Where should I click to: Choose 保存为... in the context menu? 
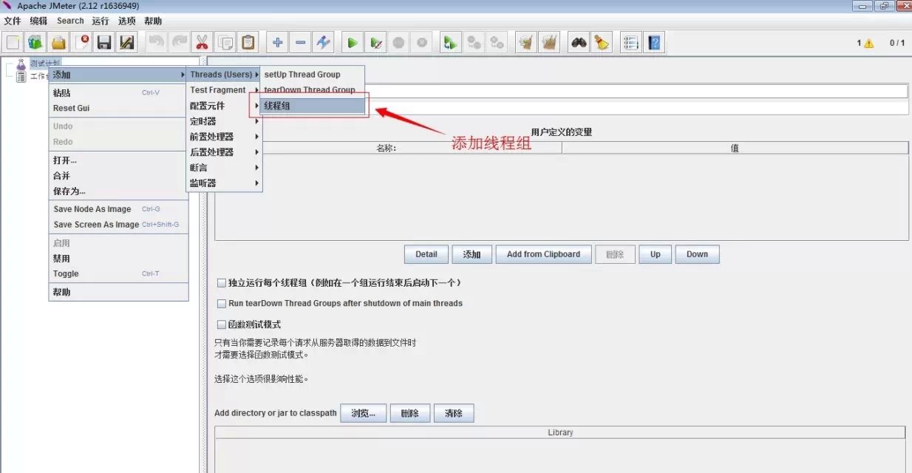[x=118, y=191]
